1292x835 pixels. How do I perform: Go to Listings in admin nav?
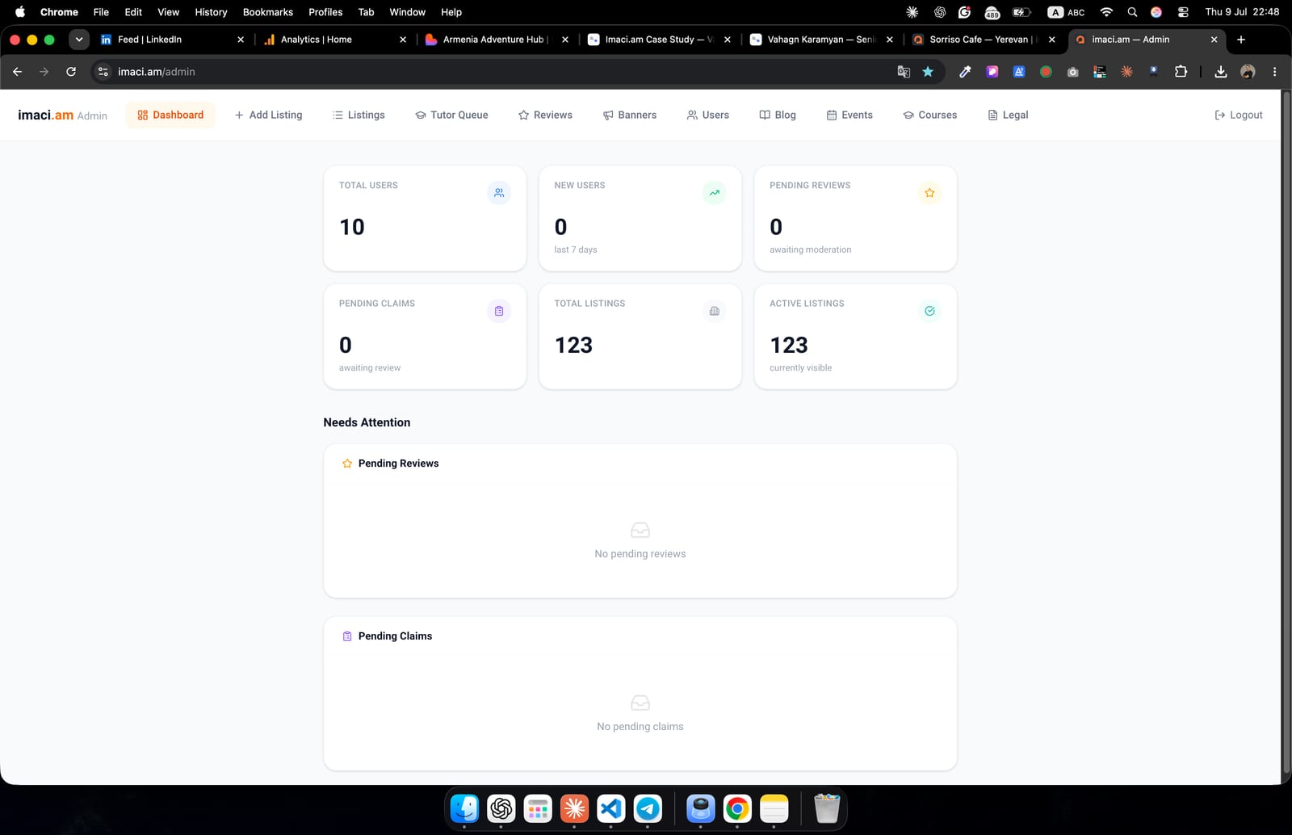(359, 115)
